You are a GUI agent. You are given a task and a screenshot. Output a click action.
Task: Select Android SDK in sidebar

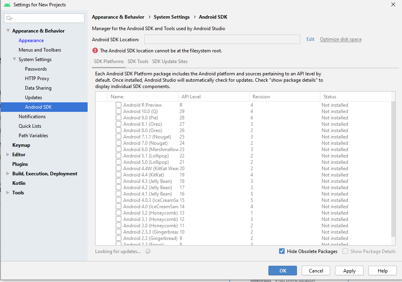click(x=44, y=107)
